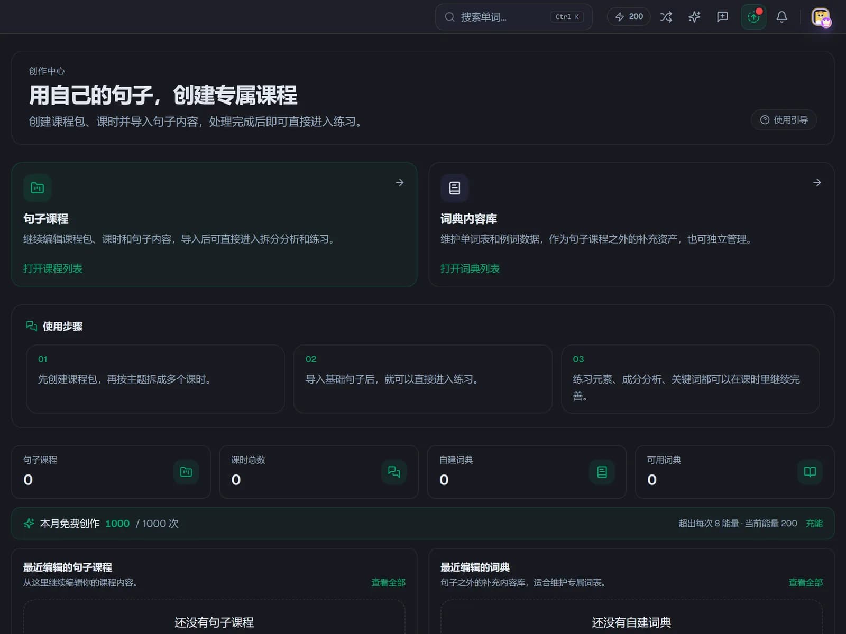Focus the 搜索单词 search field

click(x=513, y=17)
